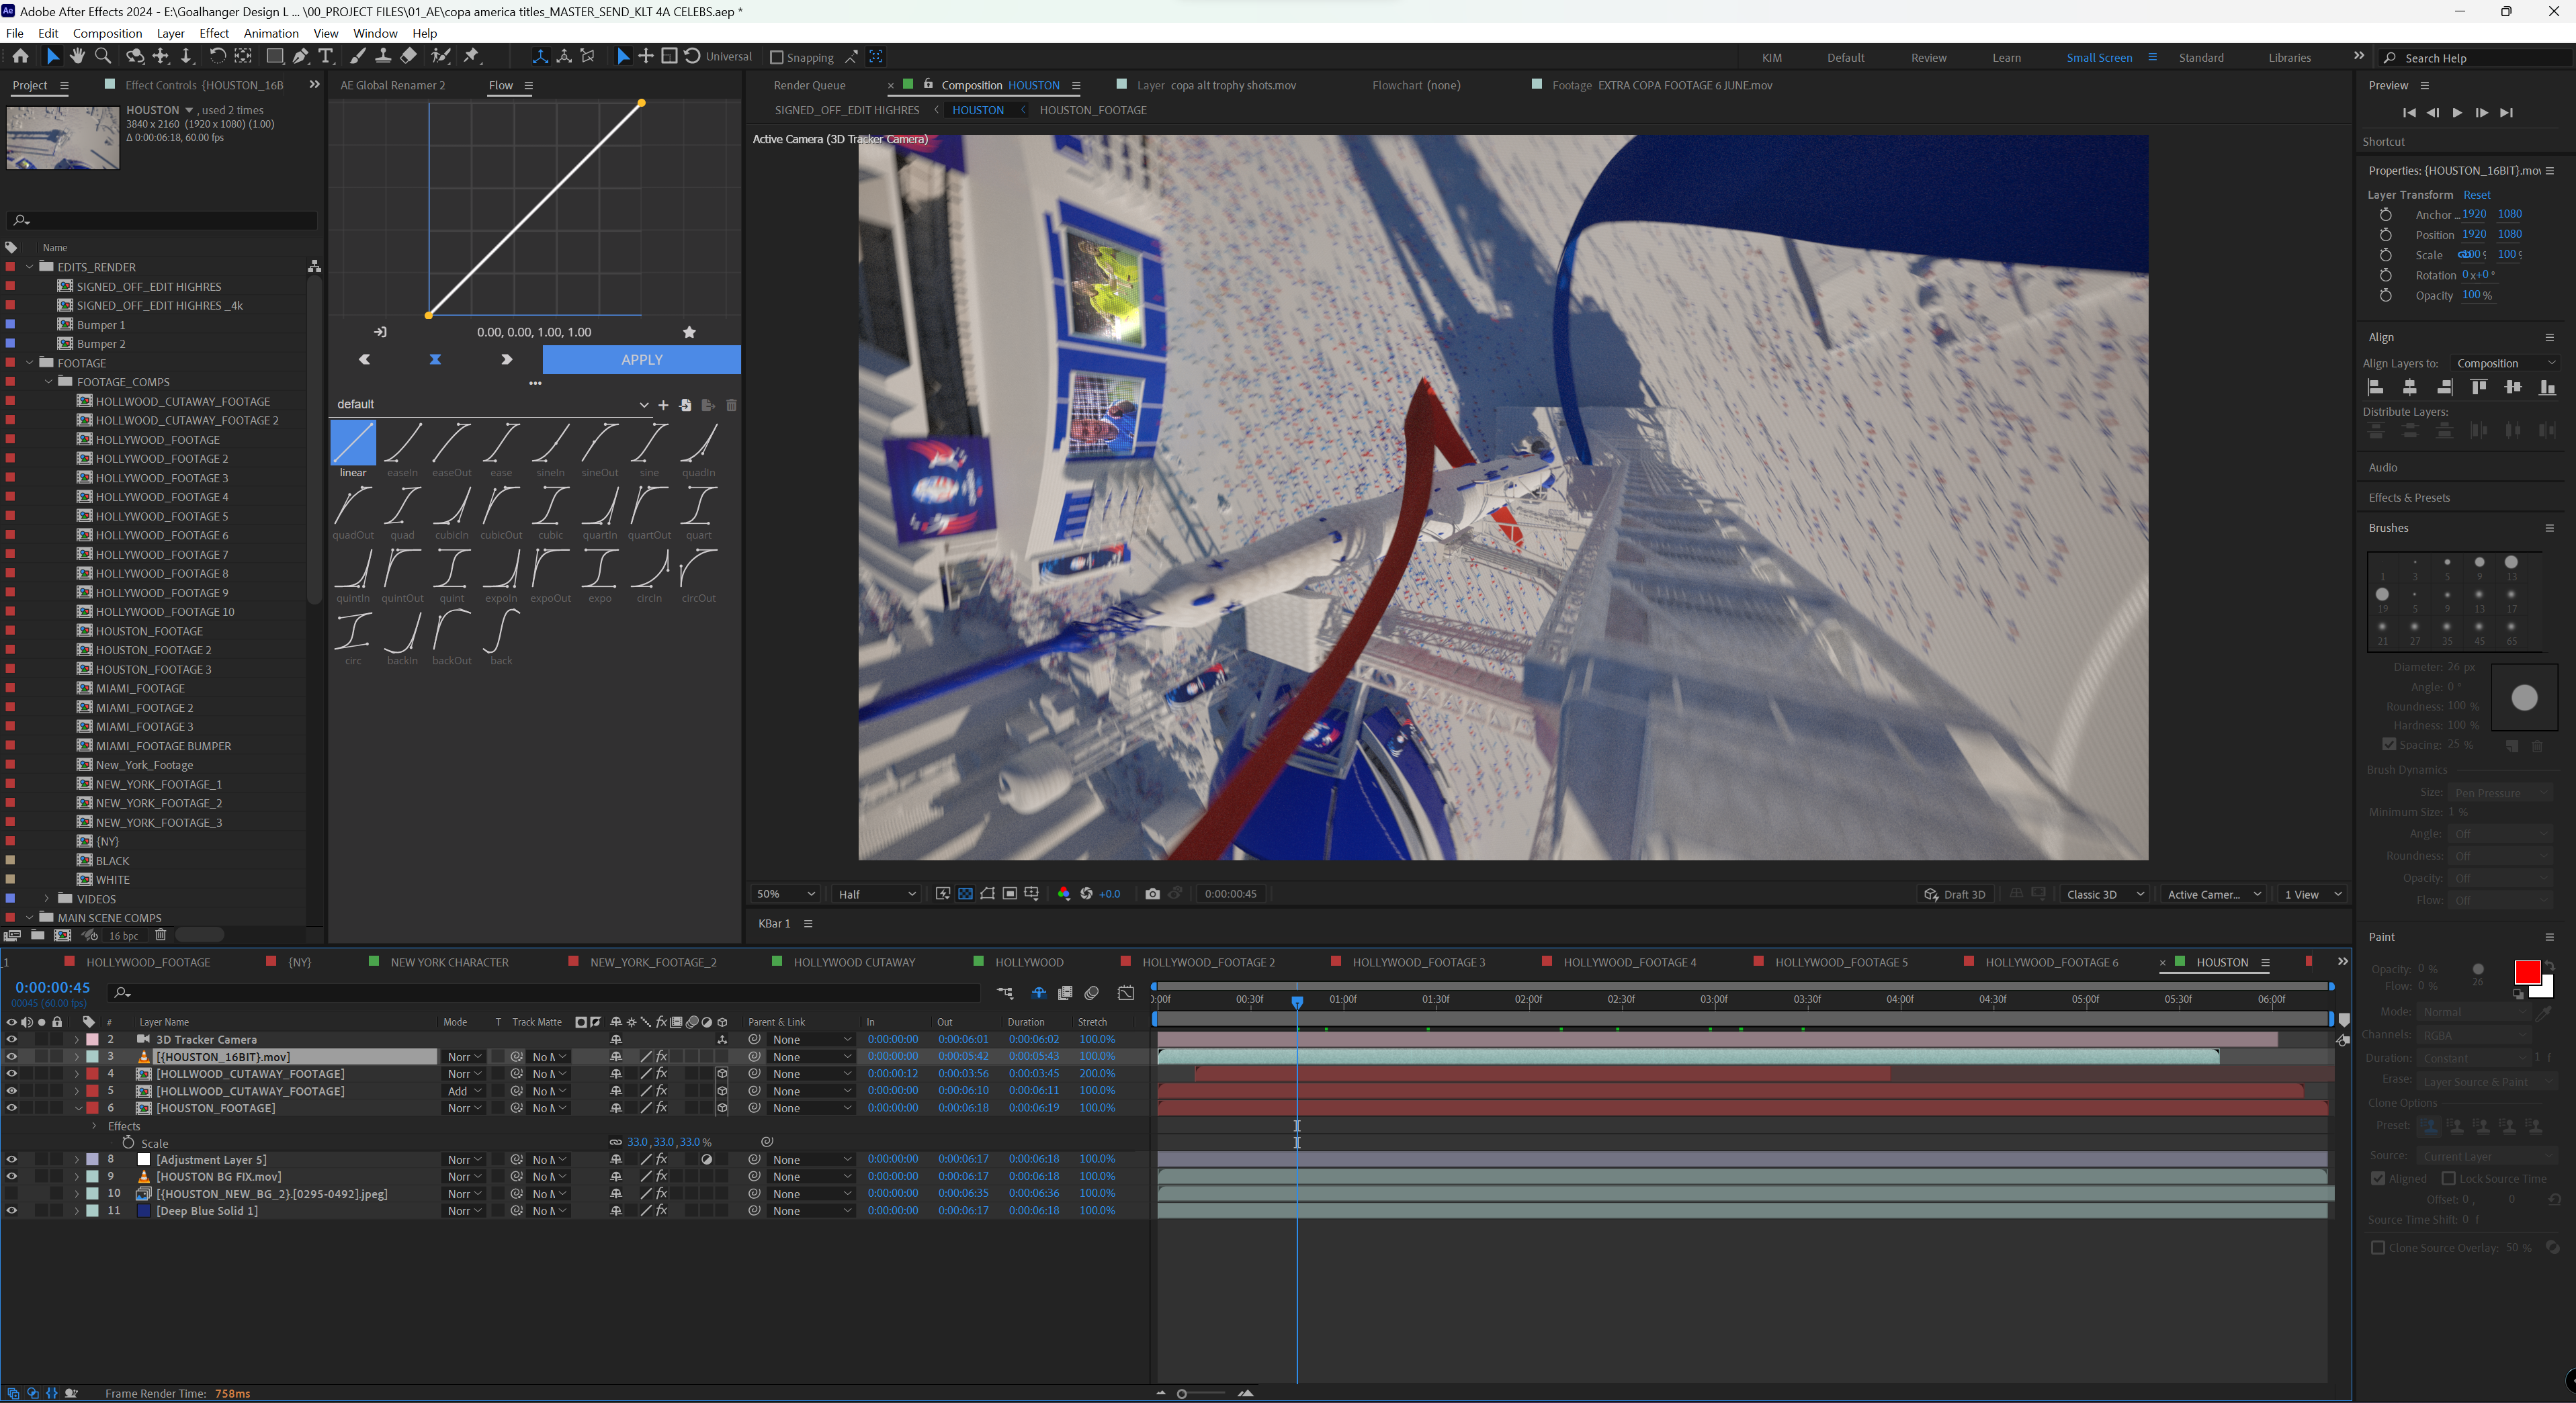Take a snapshot with camera icon
Screen dimensions: 2576x1403
(1152, 893)
